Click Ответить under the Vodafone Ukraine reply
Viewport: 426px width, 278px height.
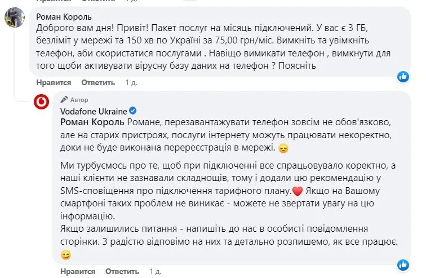pos(100,271)
